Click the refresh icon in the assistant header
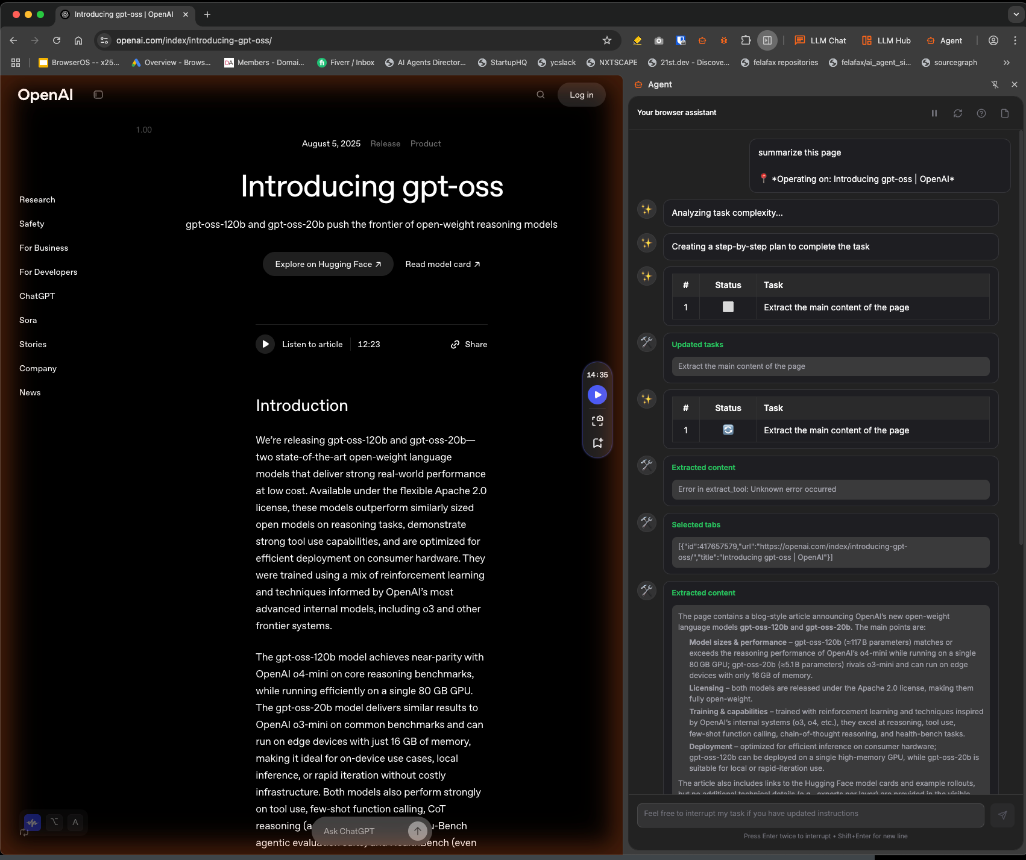This screenshot has width=1026, height=860. 957,113
